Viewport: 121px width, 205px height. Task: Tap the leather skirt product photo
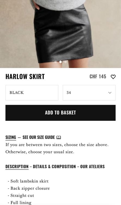pyautogui.click(x=60, y=34)
